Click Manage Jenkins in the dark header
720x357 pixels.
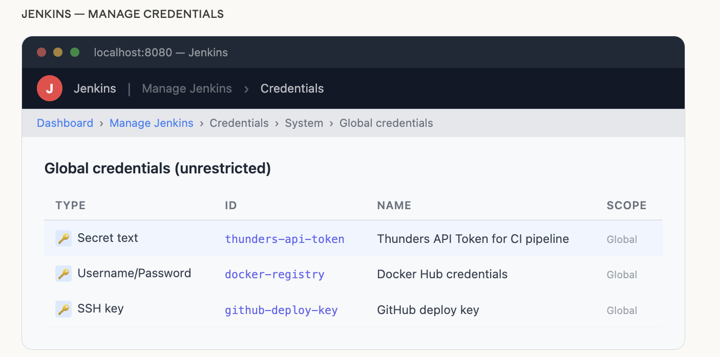(187, 88)
